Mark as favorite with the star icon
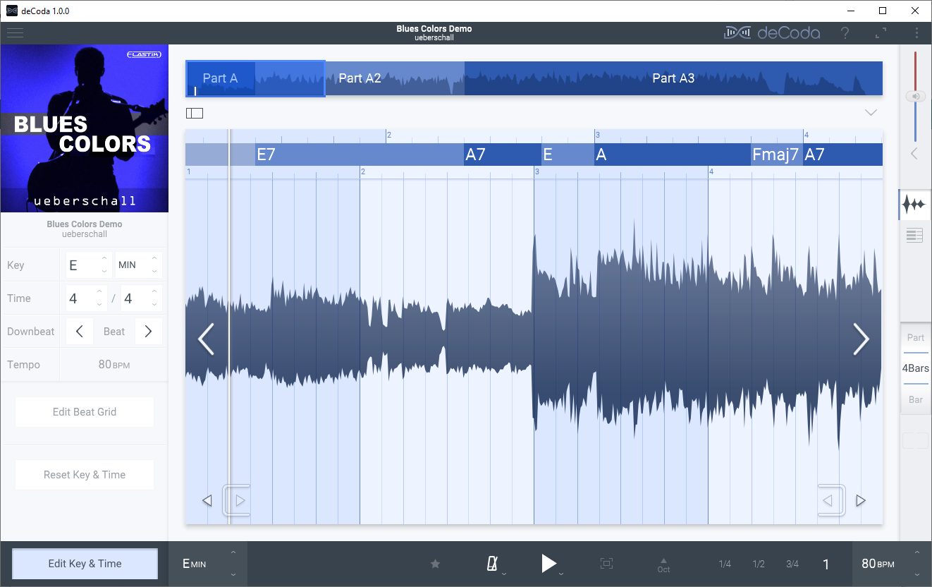The width and height of the screenshot is (932, 587). (x=435, y=564)
